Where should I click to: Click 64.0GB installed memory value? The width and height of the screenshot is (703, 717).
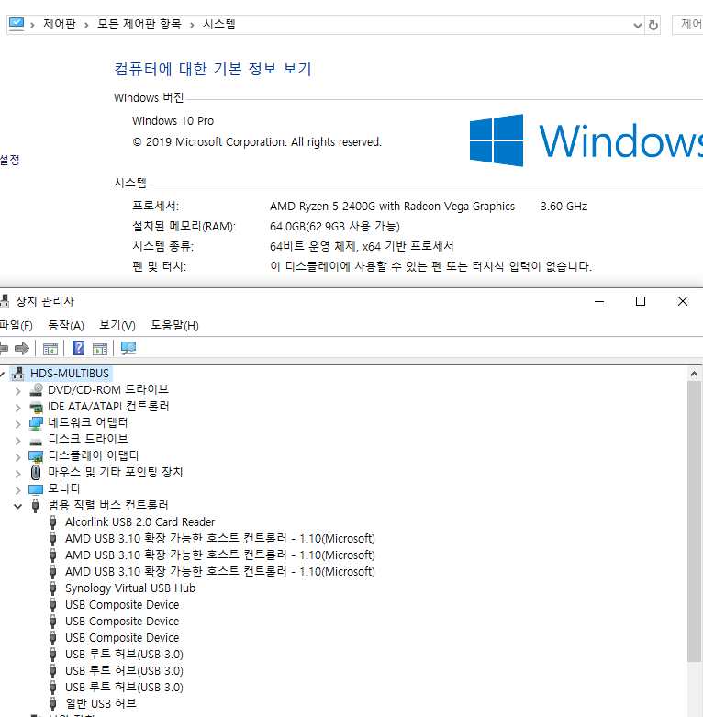[335, 227]
